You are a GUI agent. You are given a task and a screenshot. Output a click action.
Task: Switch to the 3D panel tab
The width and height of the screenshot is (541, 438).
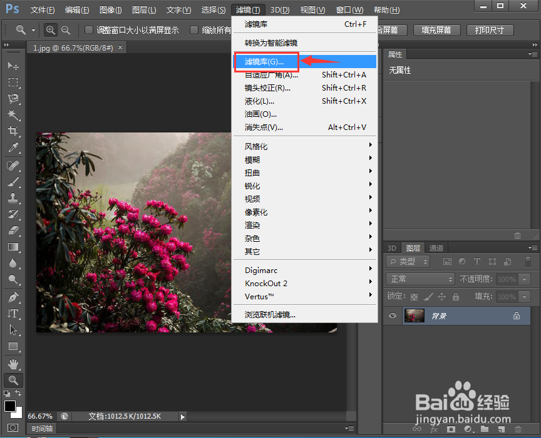391,248
